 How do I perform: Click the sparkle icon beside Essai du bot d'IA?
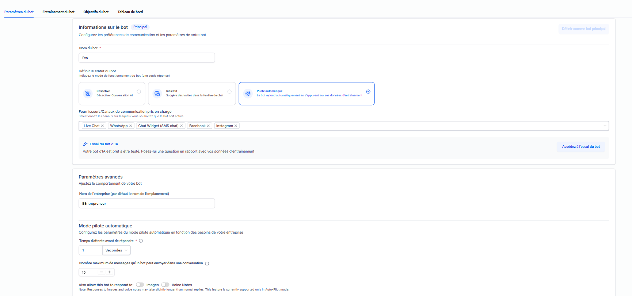tap(85, 144)
